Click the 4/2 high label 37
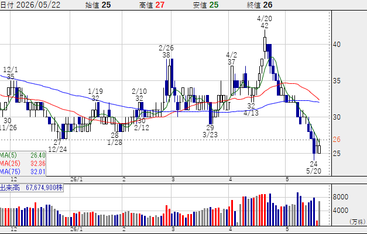This screenshot has width=367, height=234. coord(231,62)
